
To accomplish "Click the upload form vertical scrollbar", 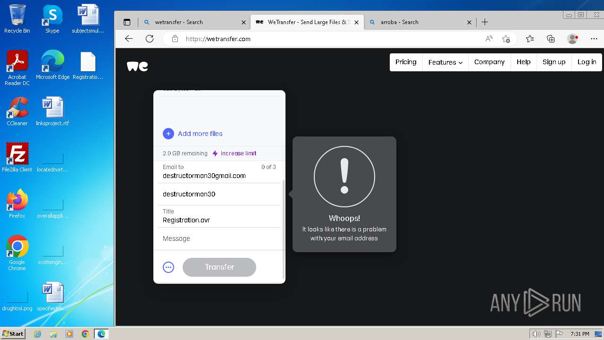I will coord(284,229).
